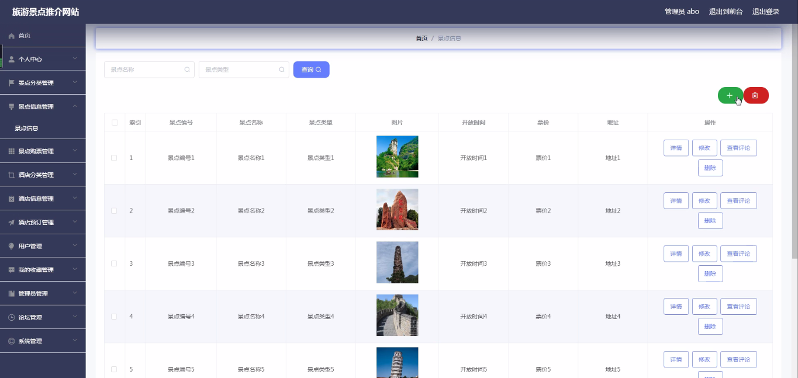The height and width of the screenshot is (378, 798).
Task: Click the flag icon for 景点分类管理
Action: click(11, 83)
